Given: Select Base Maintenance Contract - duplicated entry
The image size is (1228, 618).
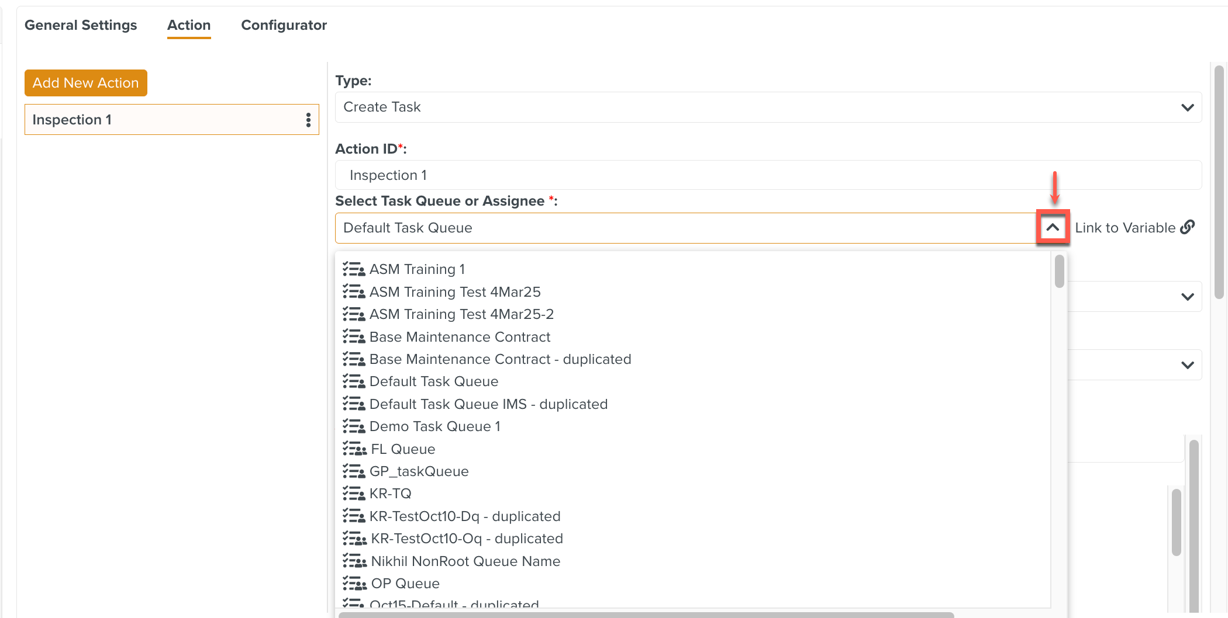Looking at the screenshot, I should (x=500, y=359).
